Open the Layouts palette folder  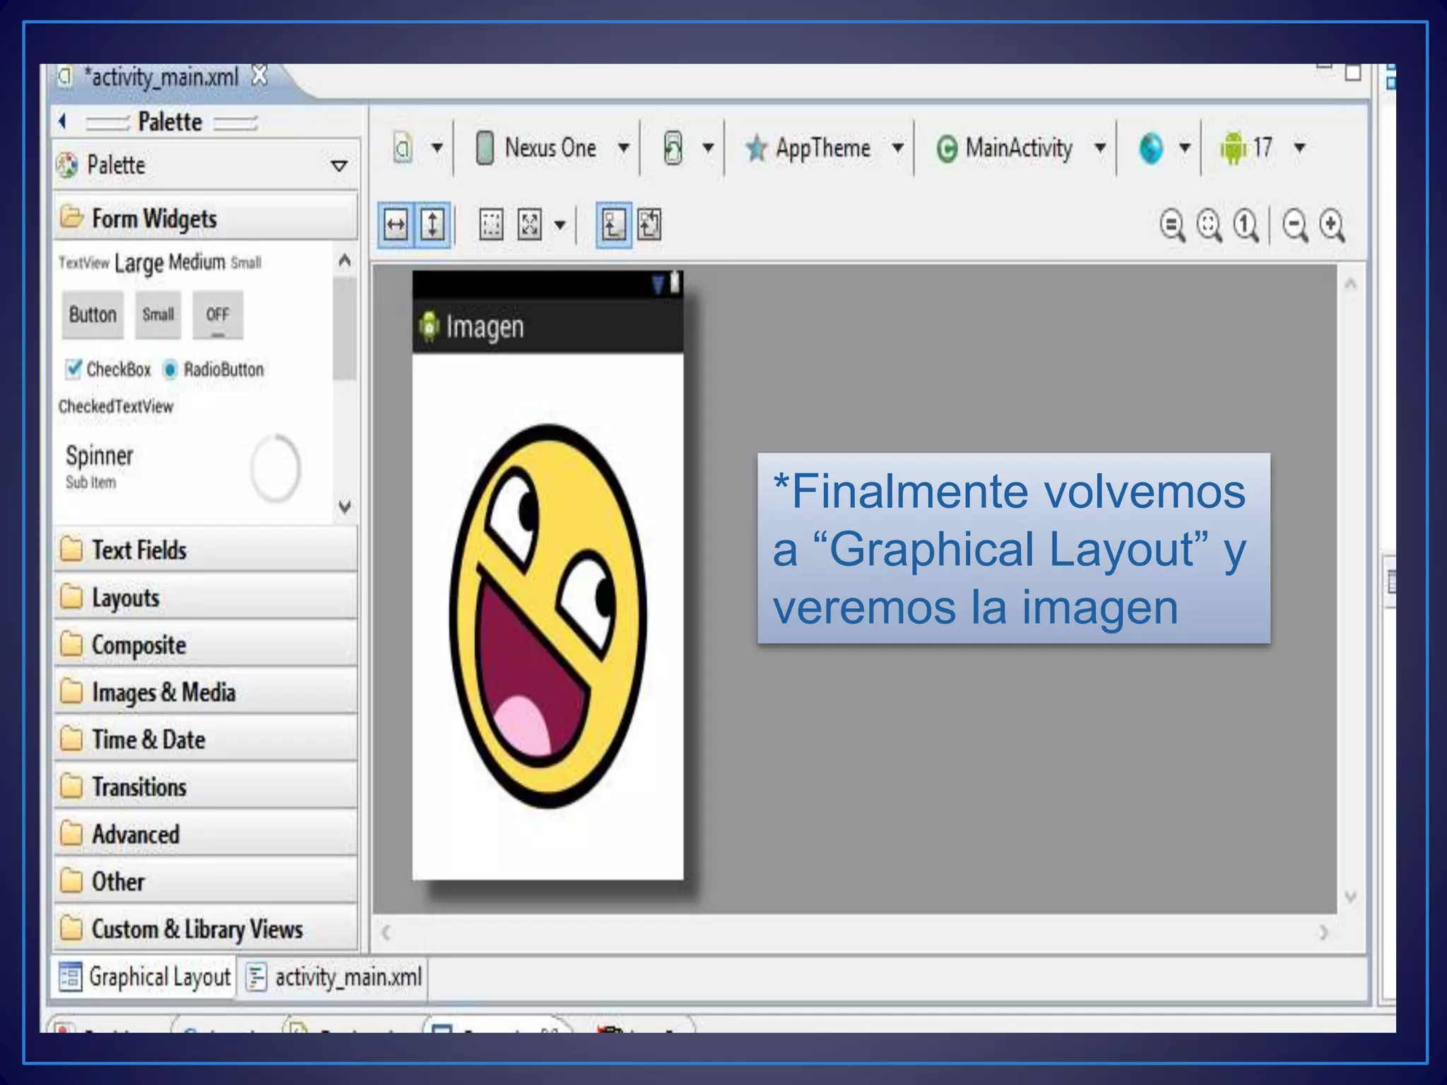coord(206,598)
